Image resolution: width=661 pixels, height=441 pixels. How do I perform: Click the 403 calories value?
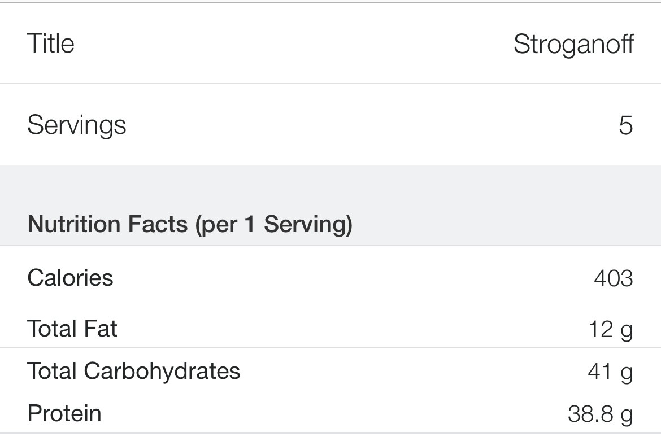613,278
